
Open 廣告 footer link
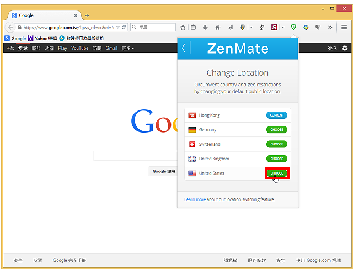(x=18, y=260)
